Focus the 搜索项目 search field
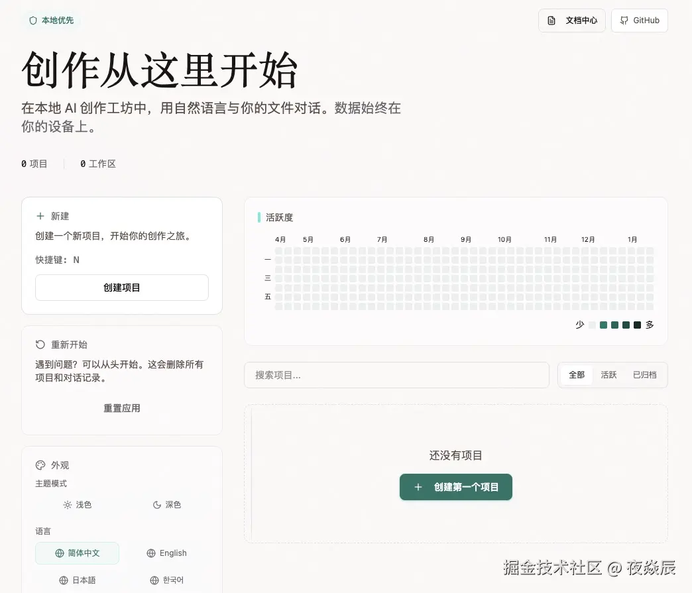Screen dimensions: 692x593 397,375
